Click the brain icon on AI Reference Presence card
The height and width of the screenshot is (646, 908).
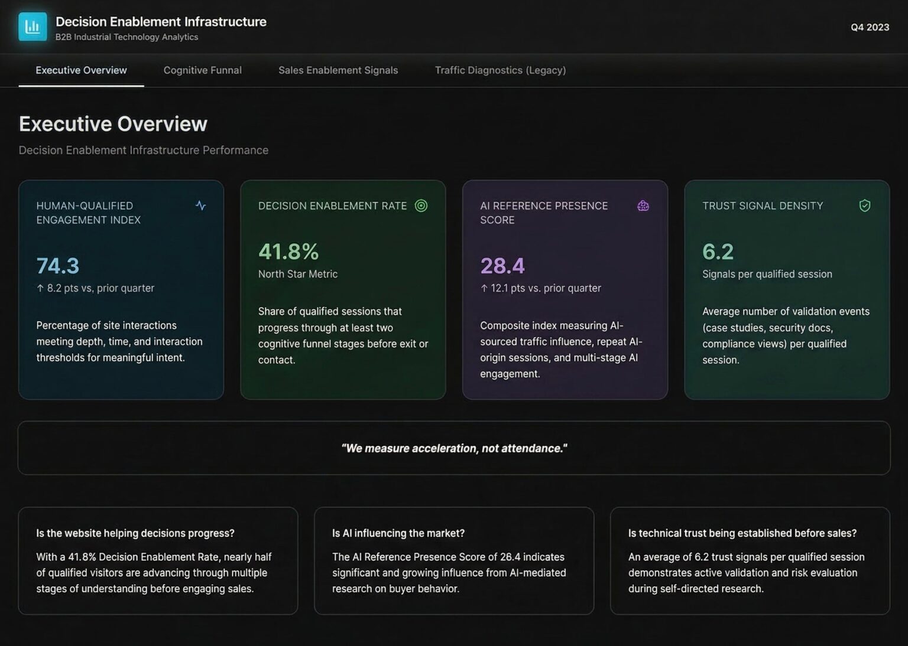pos(643,205)
